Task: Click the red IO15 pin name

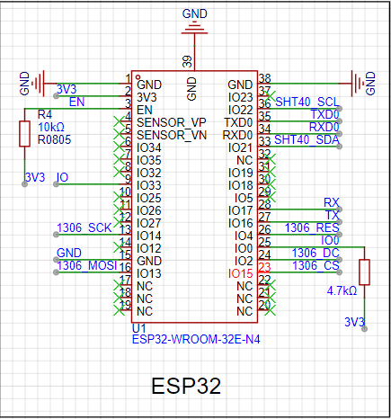Action: click(x=240, y=273)
